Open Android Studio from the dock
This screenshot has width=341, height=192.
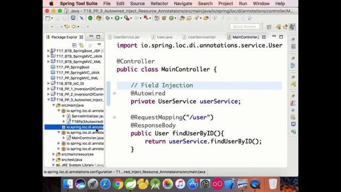click(155, 184)
